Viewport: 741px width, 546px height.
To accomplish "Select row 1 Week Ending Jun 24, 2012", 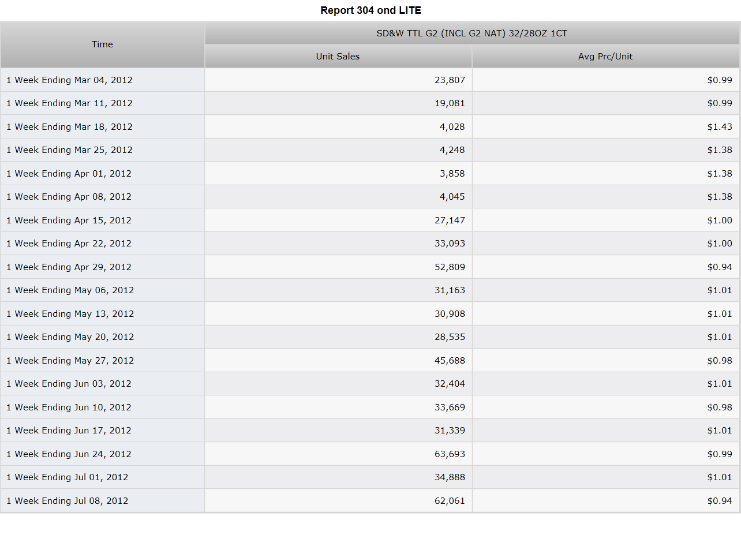I will tap(370, 454).
